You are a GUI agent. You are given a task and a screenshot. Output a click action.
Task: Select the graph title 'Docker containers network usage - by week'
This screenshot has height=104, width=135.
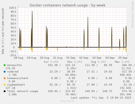coord(68,5)
